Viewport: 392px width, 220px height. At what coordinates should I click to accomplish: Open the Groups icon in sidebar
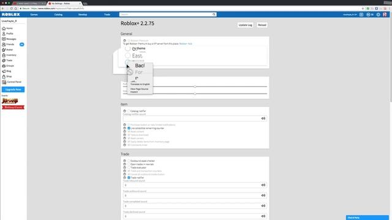click(x=4, y=66)
